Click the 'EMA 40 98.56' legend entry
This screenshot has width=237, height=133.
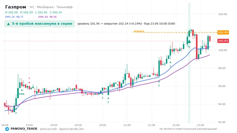click(x=47, y=17)
